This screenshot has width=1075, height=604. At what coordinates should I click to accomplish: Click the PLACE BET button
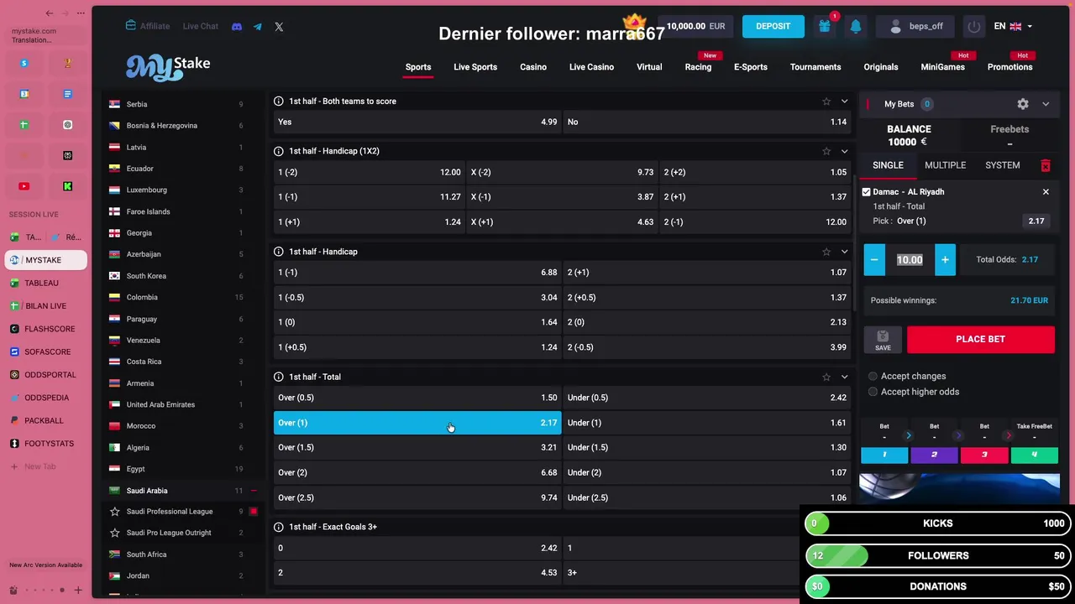[981, 339]
